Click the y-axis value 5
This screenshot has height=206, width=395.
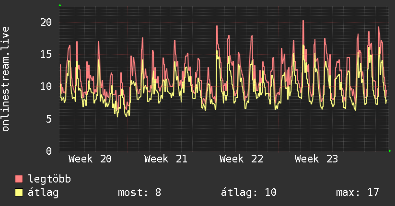pyautogui.click(x=49, y=119)
